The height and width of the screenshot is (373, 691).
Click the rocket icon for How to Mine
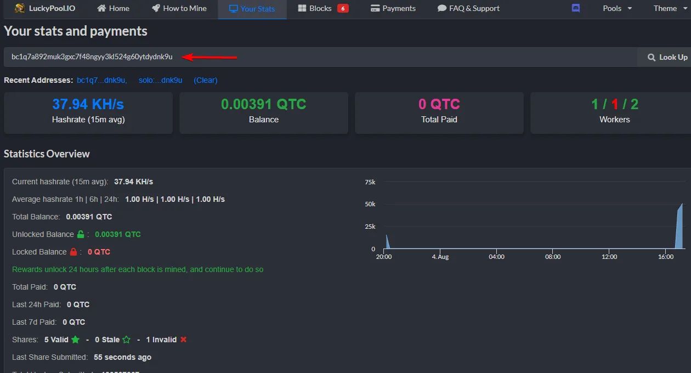click(156, 8)
